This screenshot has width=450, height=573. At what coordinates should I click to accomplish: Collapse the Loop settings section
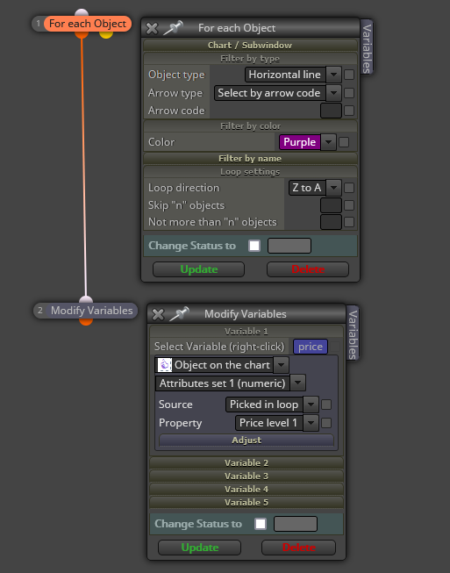coord(250,172)
